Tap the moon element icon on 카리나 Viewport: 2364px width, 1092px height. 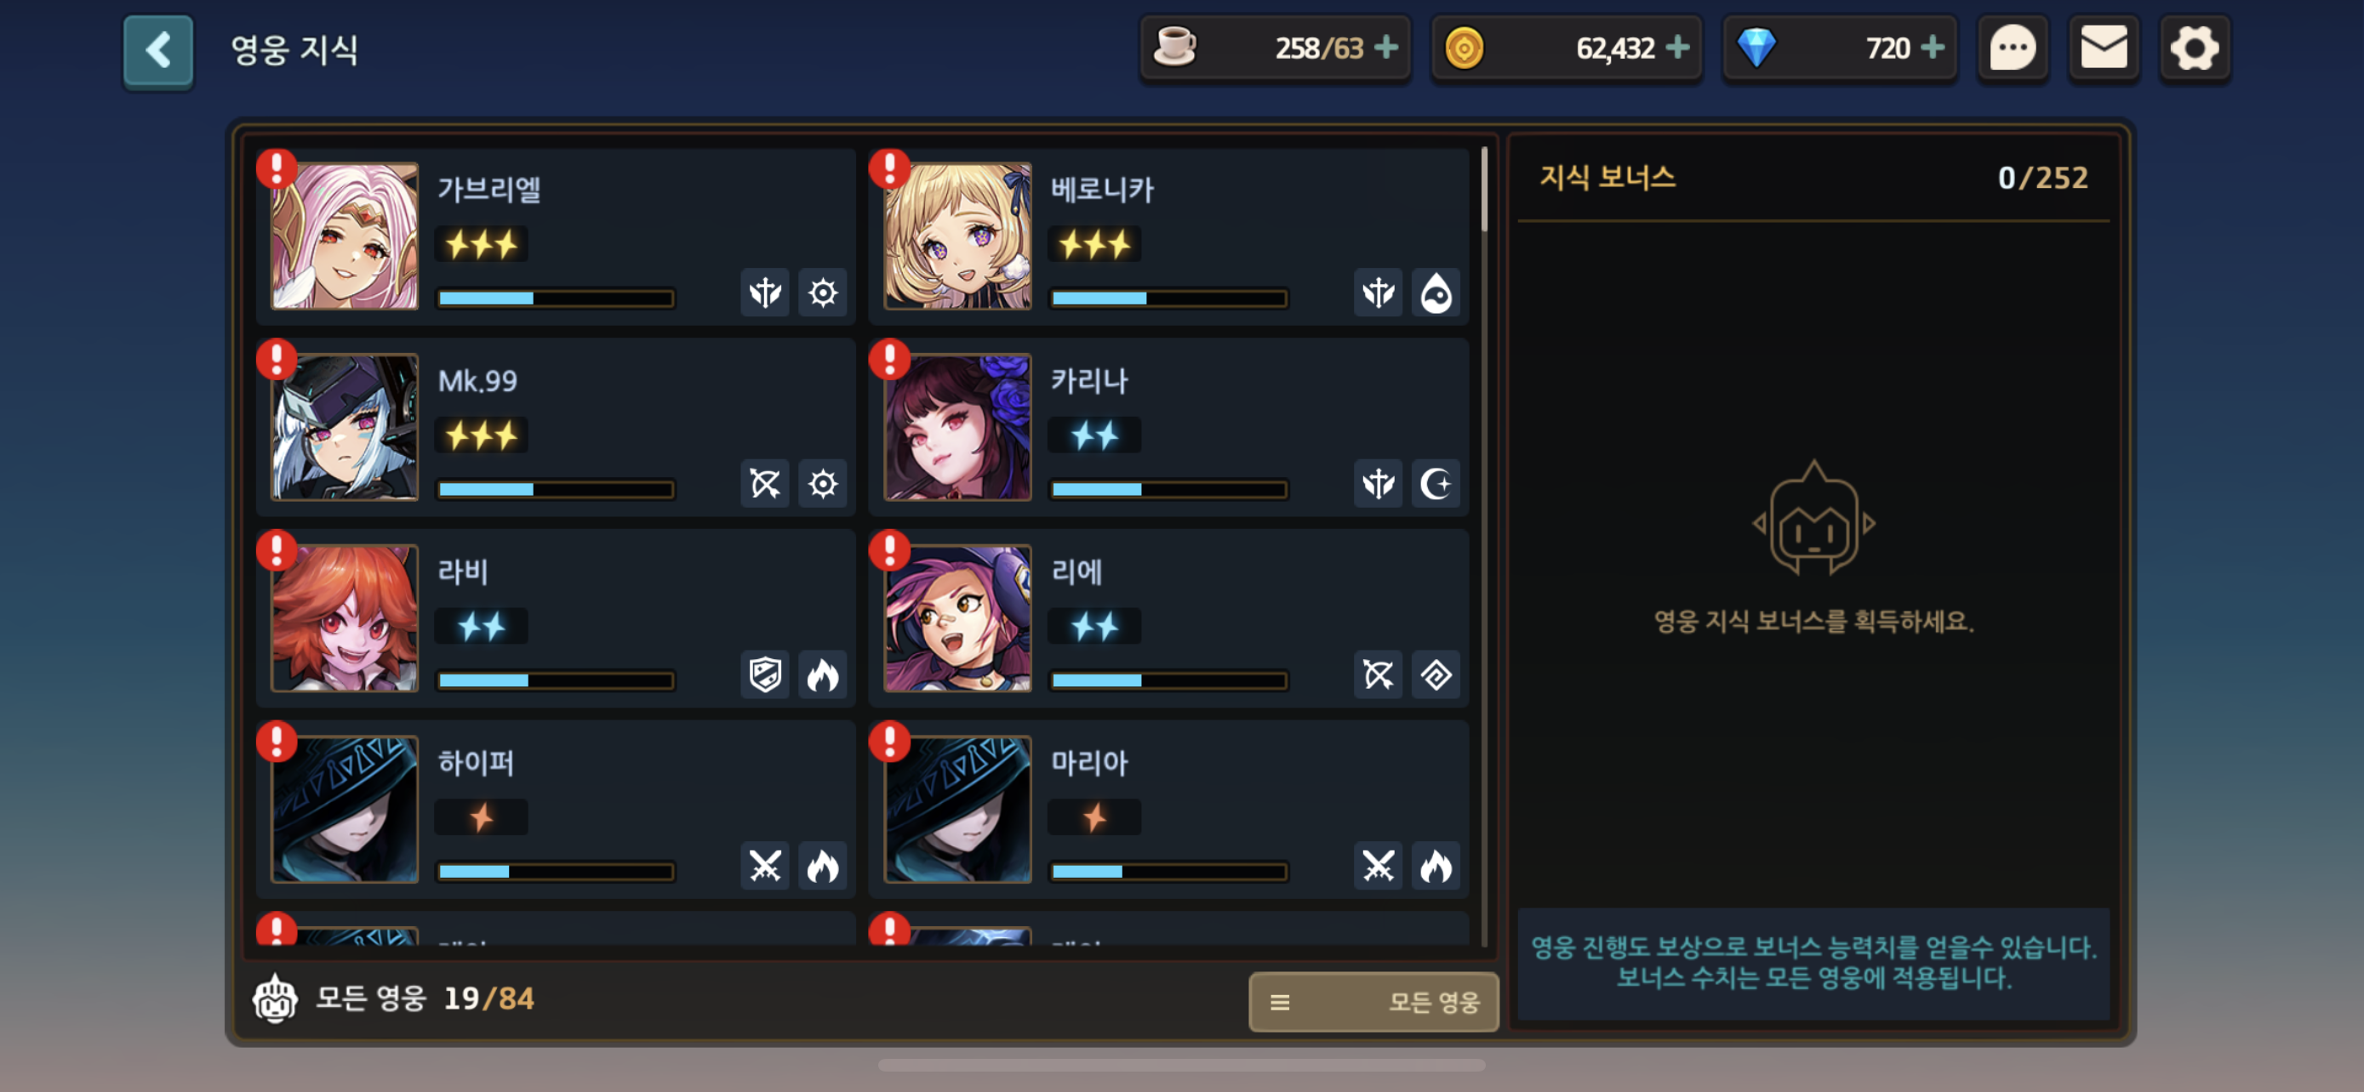tap(1436, 484)
